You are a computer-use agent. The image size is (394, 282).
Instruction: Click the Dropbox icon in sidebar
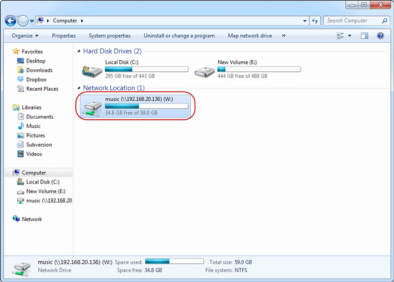21,79
